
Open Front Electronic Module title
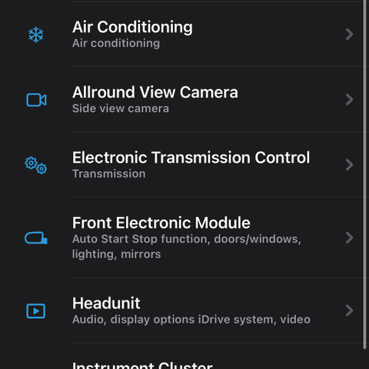pyautogui.click(x=161, y=222)
